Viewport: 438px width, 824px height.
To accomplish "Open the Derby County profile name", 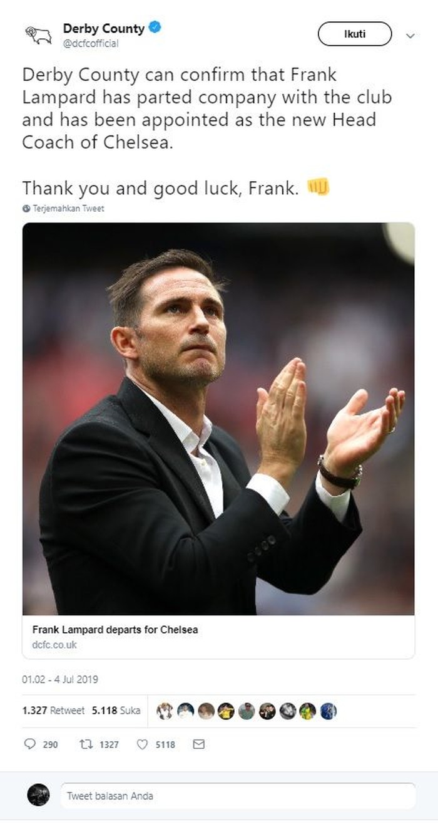I will point(103,28).
